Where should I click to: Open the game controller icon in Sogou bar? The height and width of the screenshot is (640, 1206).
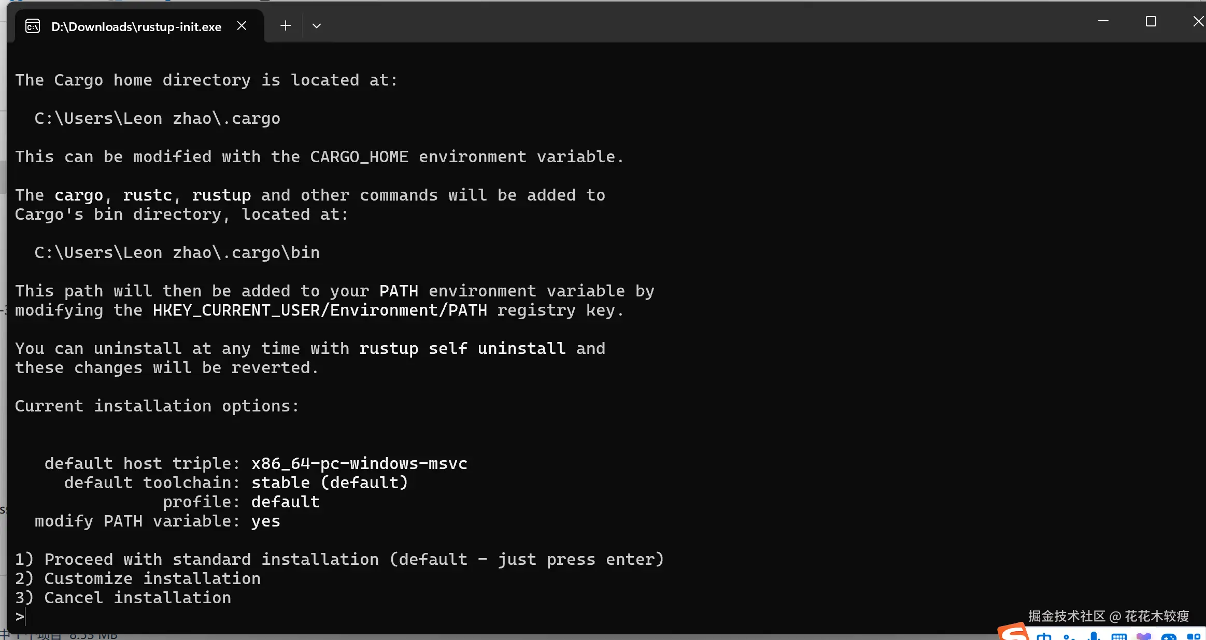[1169, 636]
